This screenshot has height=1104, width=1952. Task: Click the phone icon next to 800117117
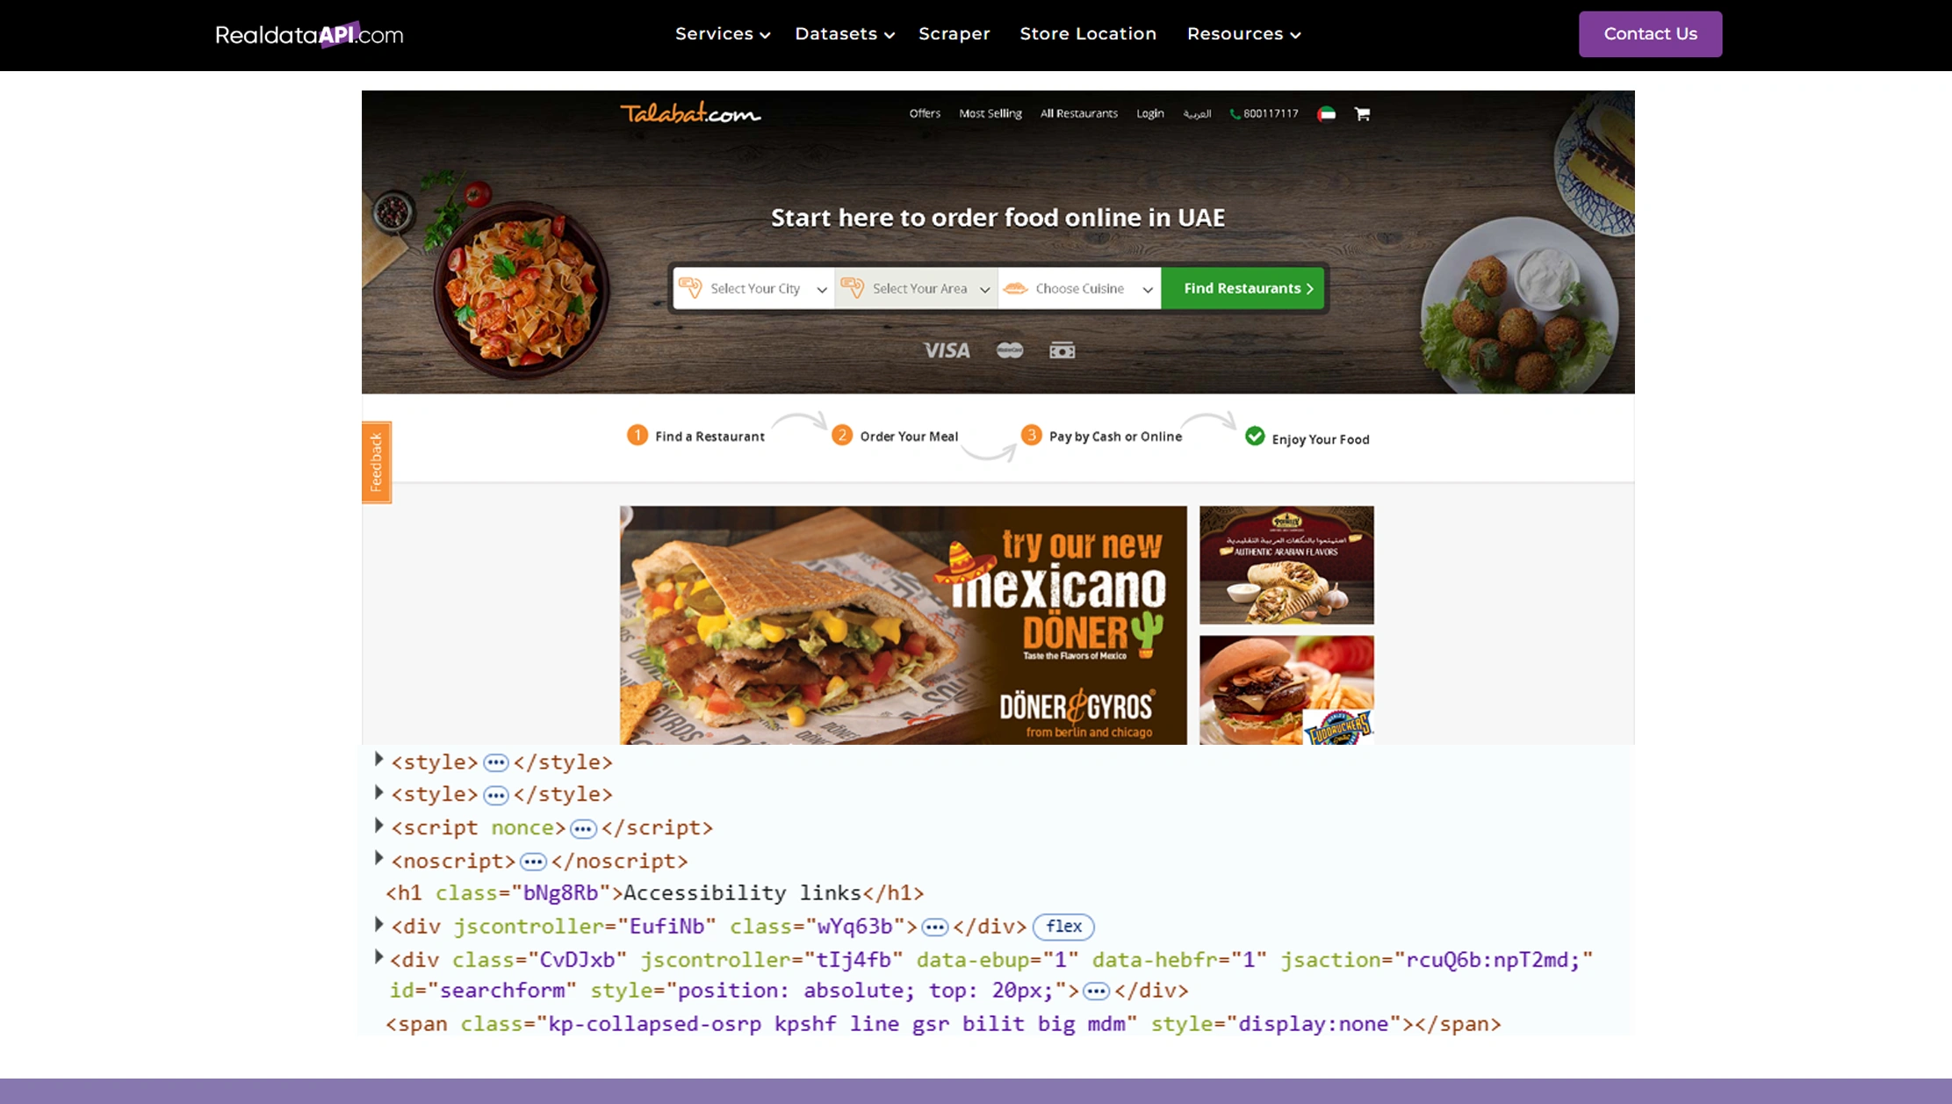coord(1235,114)
